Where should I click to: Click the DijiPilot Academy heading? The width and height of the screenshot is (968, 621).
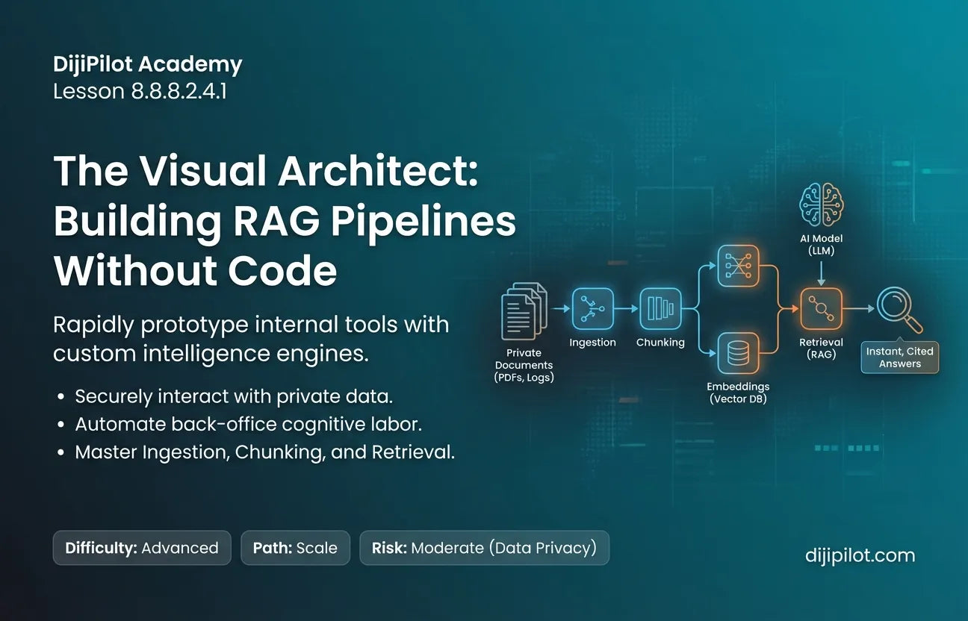click(148, 65)
